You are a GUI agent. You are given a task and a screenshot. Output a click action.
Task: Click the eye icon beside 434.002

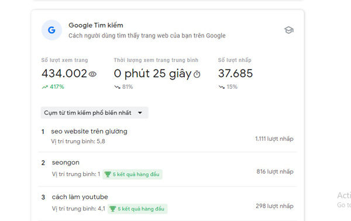point(92,74)
